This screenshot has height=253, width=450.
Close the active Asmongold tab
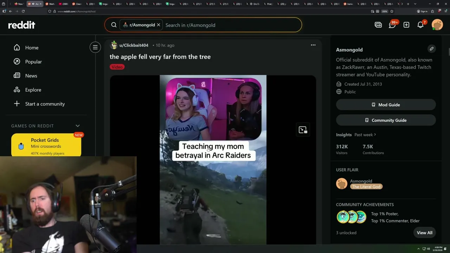coord(40,4)
